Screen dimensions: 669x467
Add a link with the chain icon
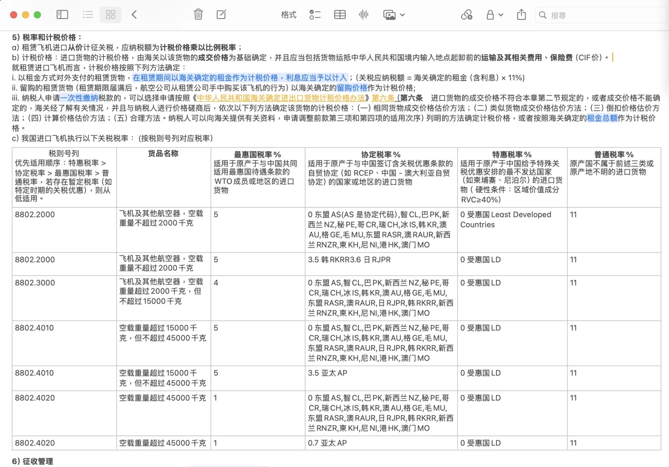point(467,14)
